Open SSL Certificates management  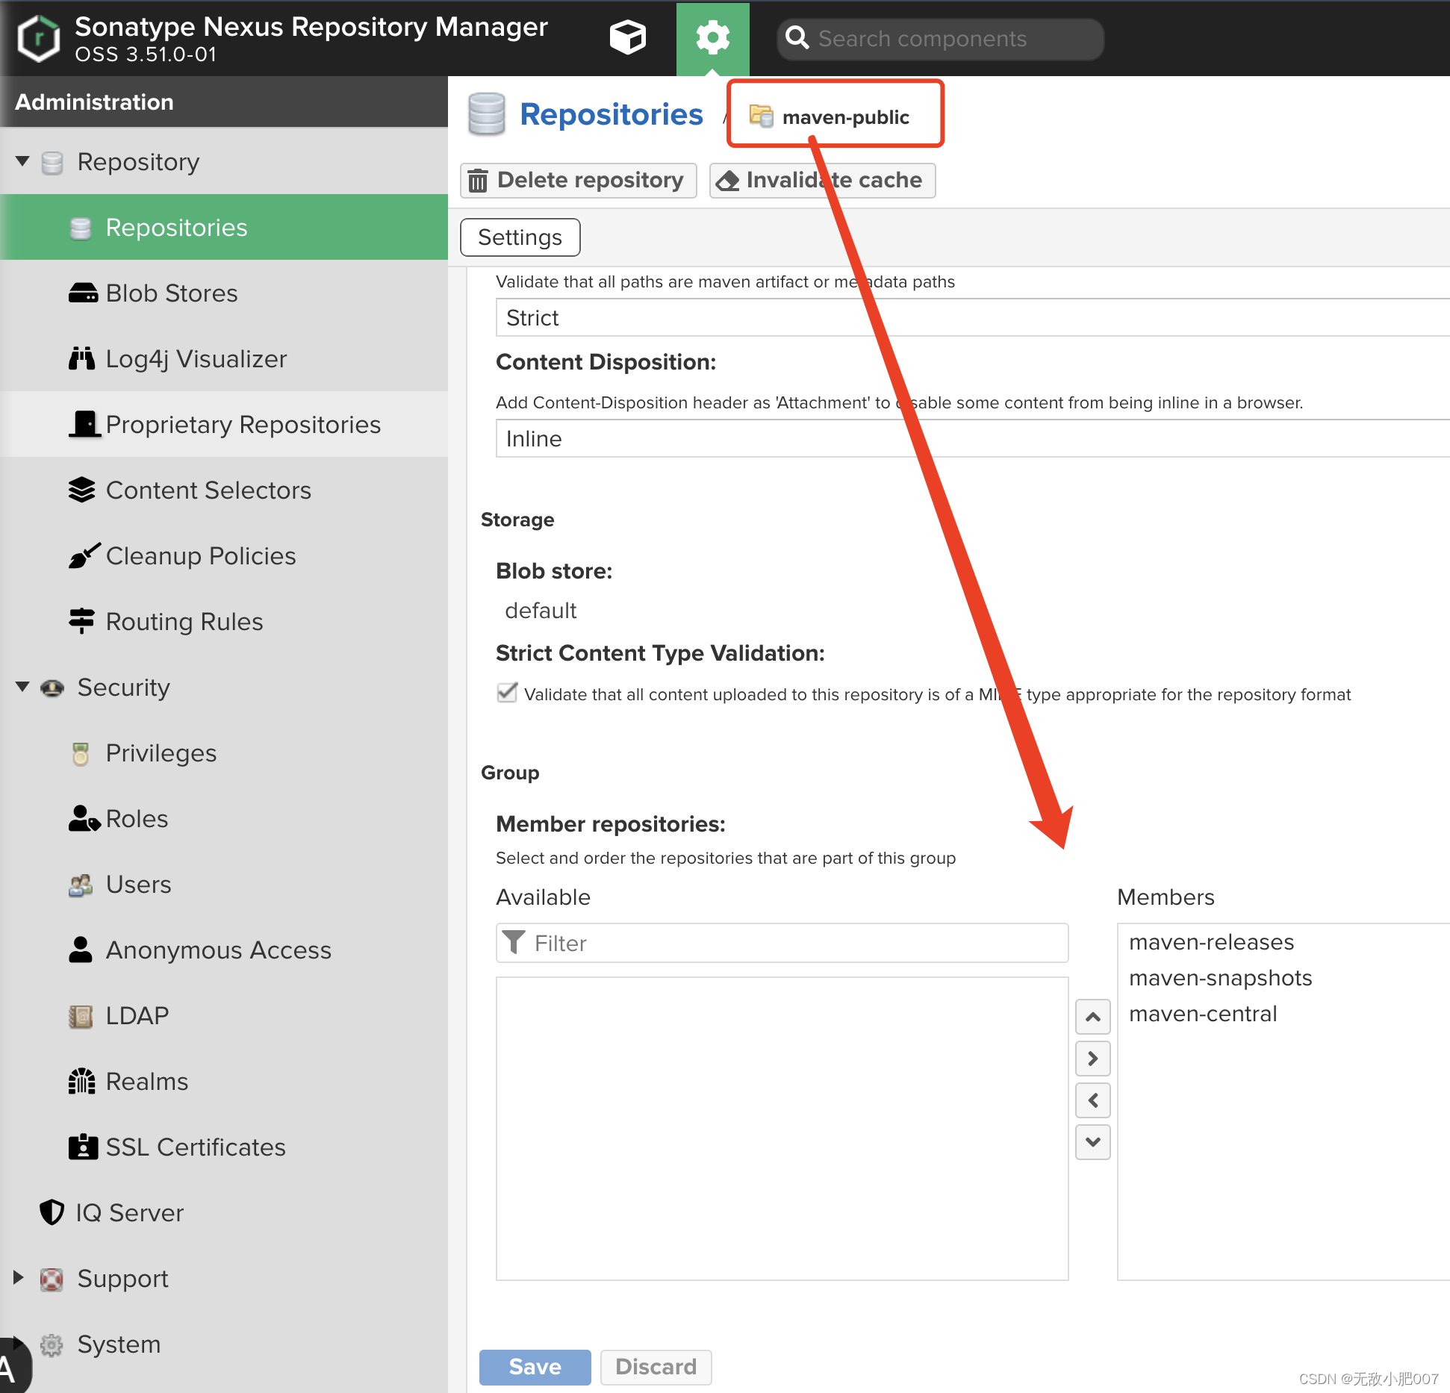195,1147
